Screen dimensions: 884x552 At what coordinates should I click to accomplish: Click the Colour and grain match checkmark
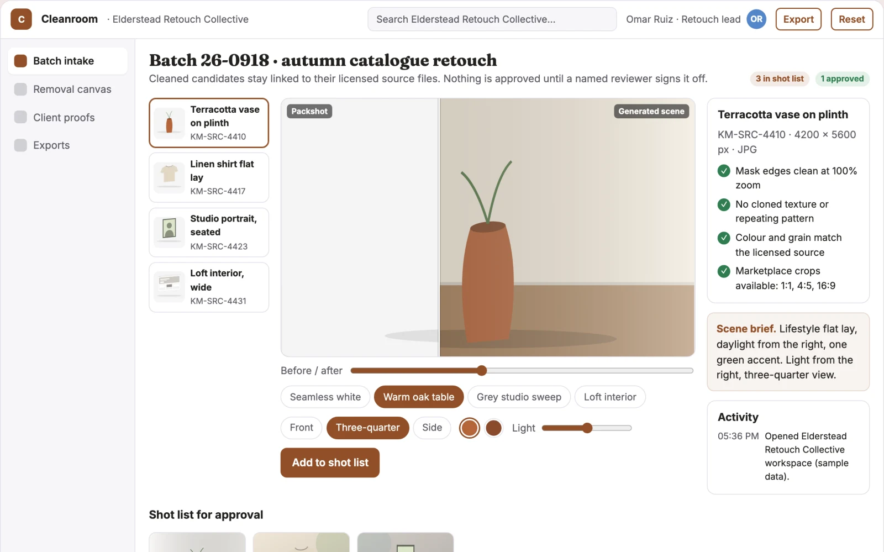tap(724, 238)
